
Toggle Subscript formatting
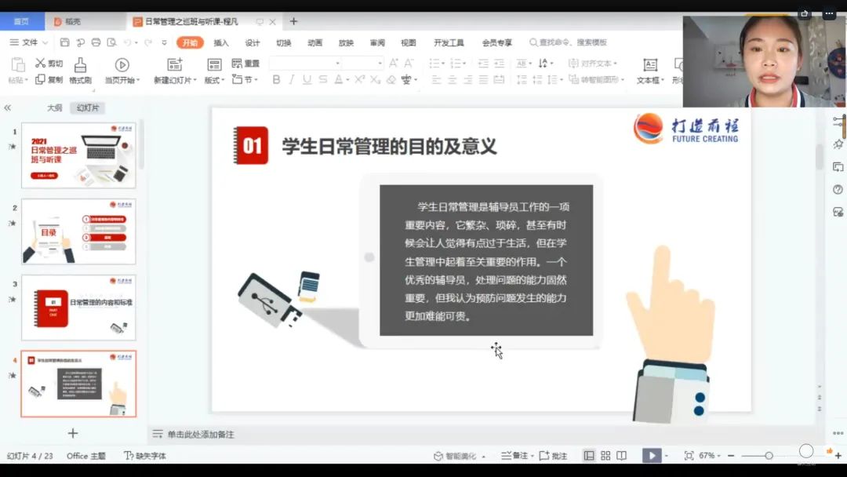tap(375, 80)
